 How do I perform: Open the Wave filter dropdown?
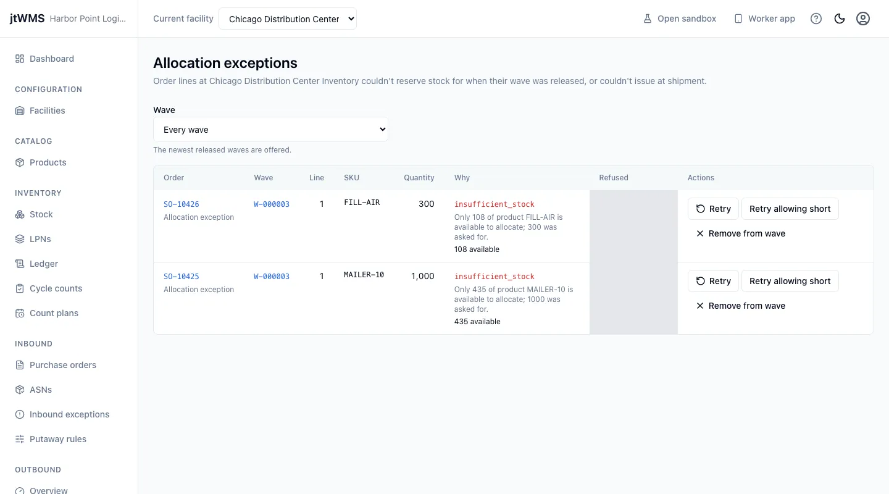tap(270, 129)
